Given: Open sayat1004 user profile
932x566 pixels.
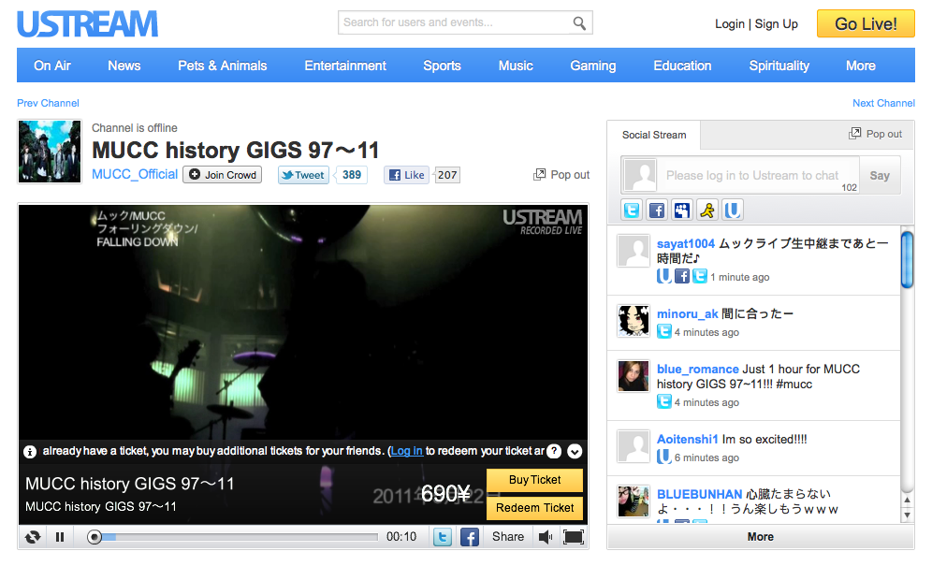Looking at the screenshot, I should tap(685, 243).
